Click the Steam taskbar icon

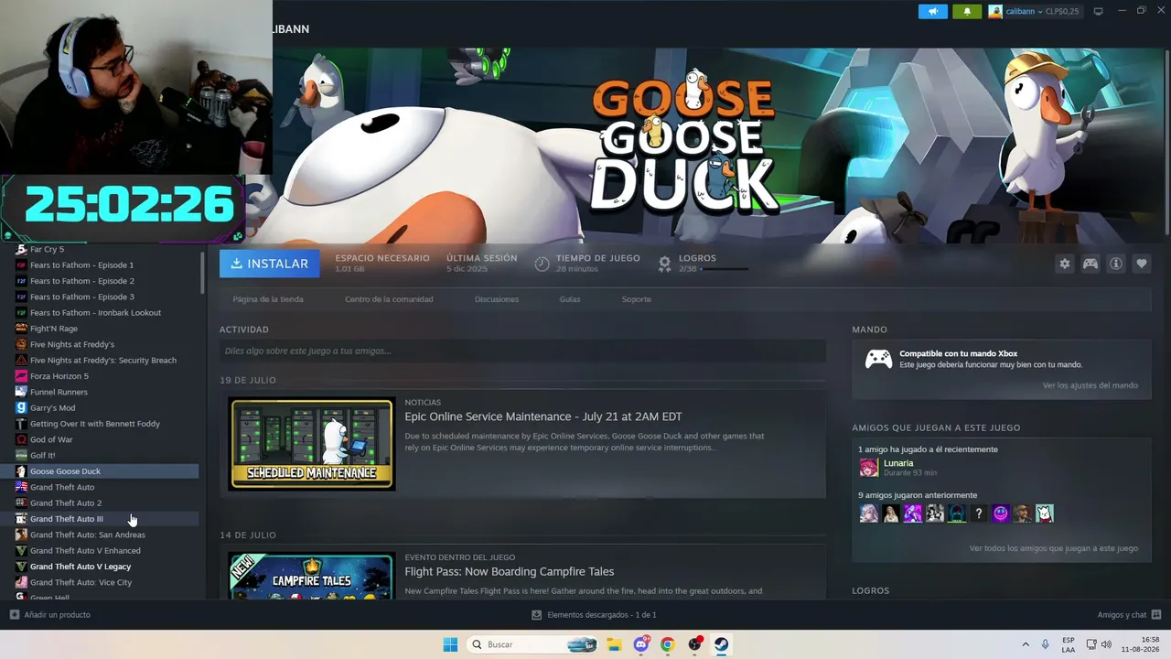tap(721, 644)
